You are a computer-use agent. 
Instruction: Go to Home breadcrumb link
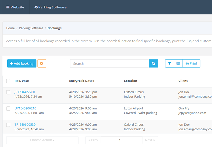(x=10, y=28)
